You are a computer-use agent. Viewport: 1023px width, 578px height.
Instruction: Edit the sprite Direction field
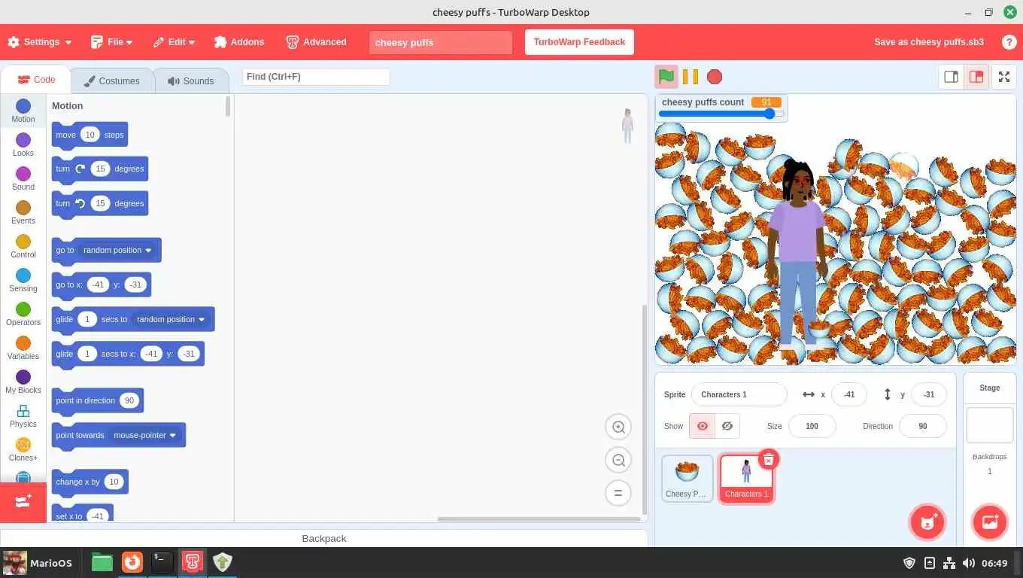point(923,426)
